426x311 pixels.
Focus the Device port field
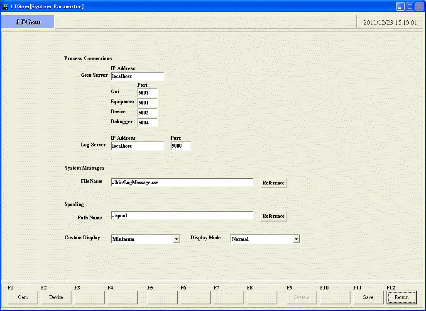(147, 113)
